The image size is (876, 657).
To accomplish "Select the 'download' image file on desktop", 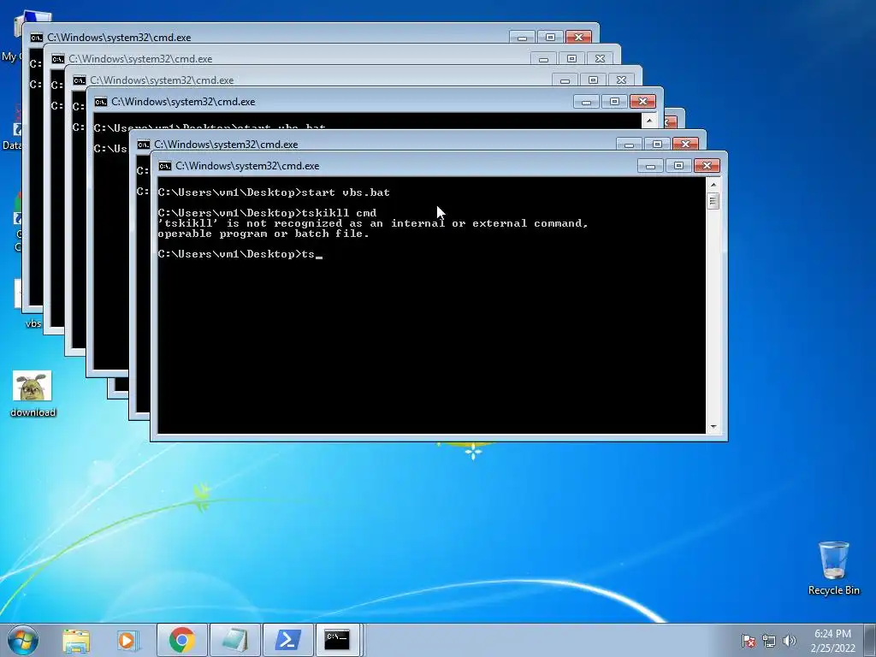I will click(x=33, y=394).
